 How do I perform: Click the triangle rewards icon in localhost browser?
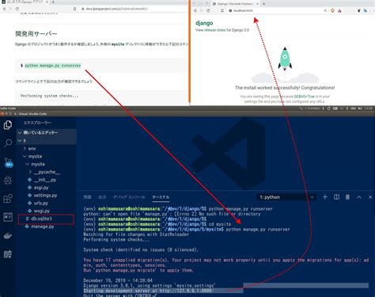point(339,10)
